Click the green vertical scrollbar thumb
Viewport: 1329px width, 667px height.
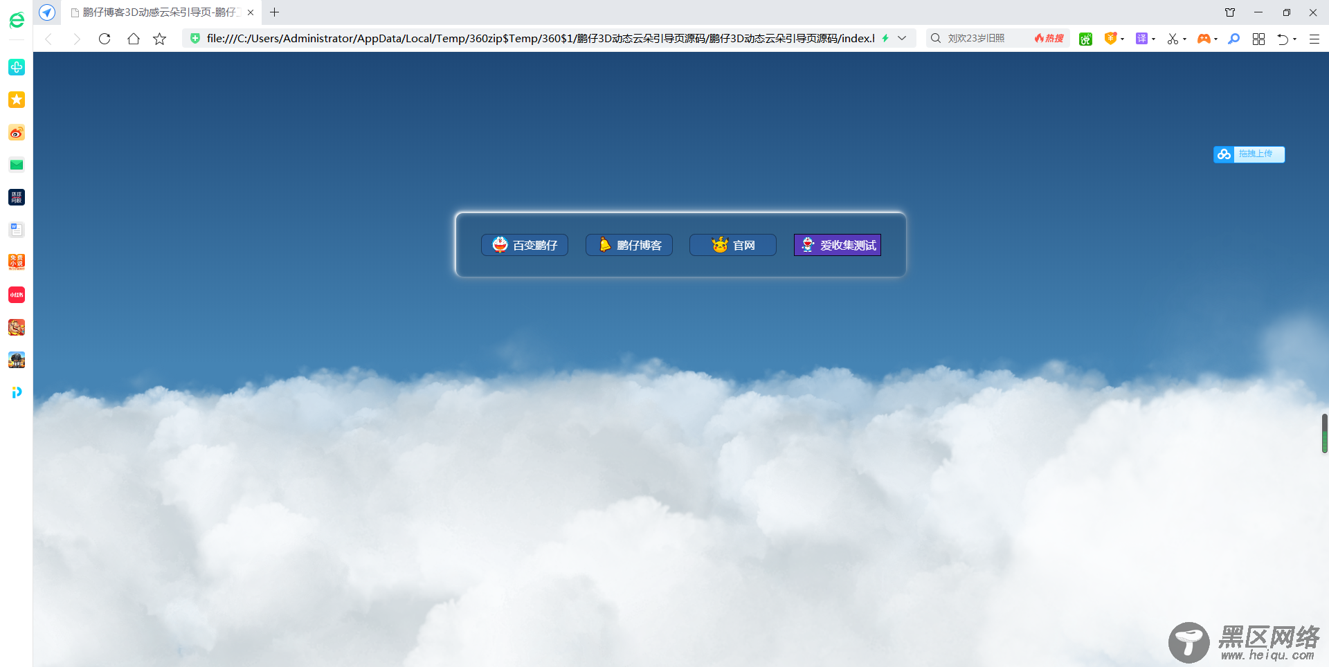click(1324, 433)
